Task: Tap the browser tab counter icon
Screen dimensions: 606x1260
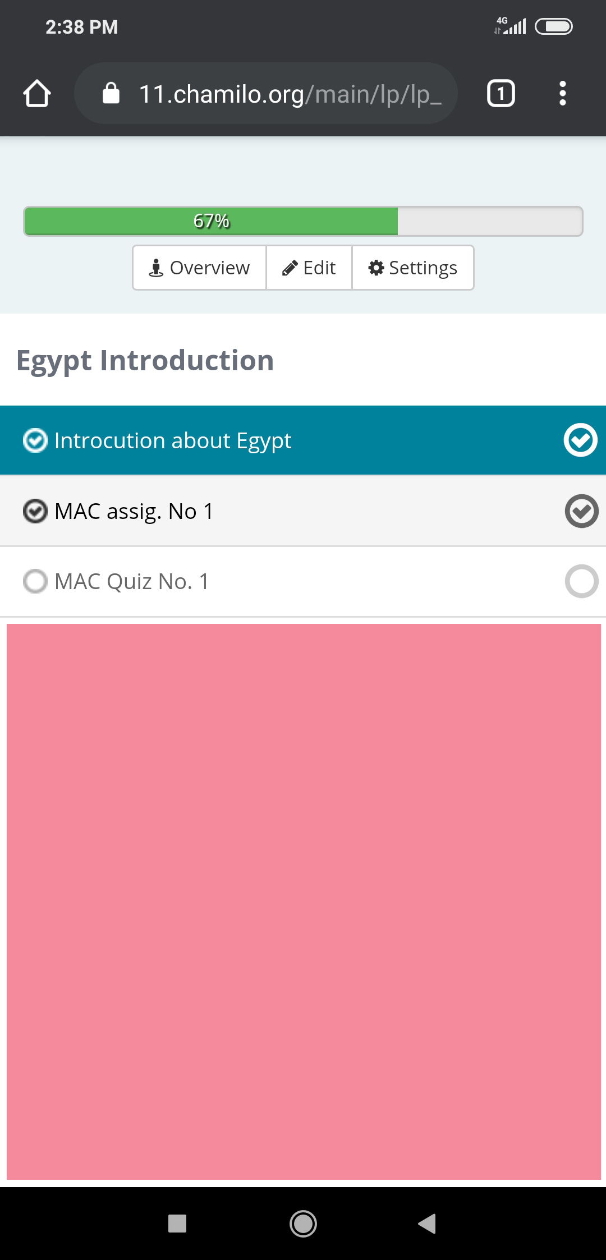Action: tap(500, 93)
